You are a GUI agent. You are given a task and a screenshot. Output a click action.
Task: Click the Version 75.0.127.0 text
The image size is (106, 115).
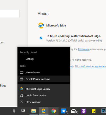[74, 41]
